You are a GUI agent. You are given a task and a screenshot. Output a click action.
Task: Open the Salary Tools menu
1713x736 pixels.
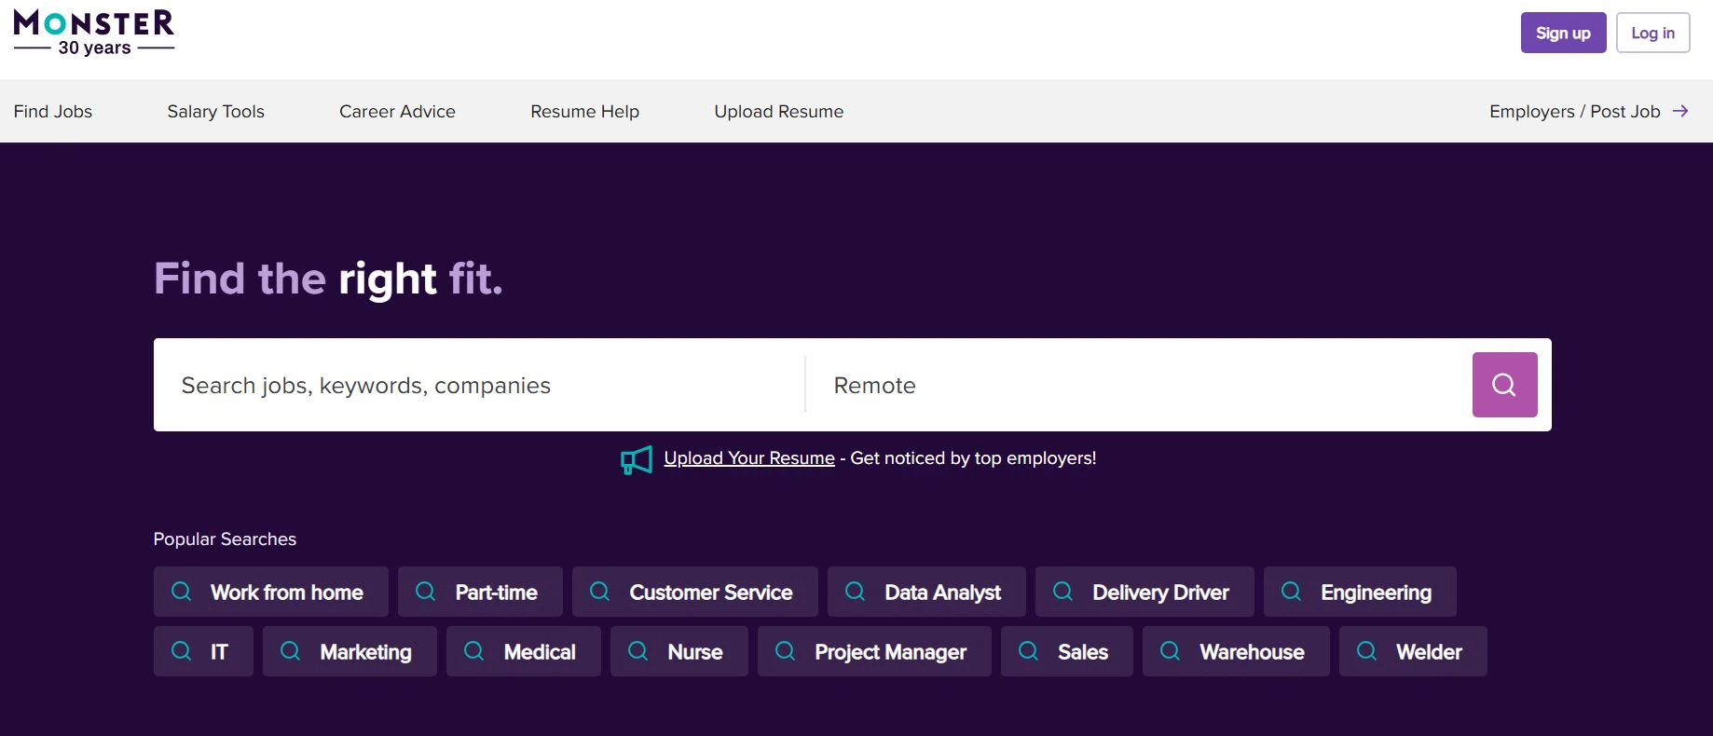coord(215,112)
